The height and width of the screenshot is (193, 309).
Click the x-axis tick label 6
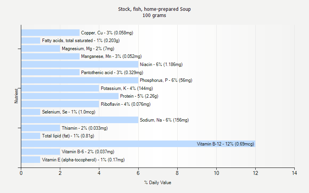click(138, 173)
